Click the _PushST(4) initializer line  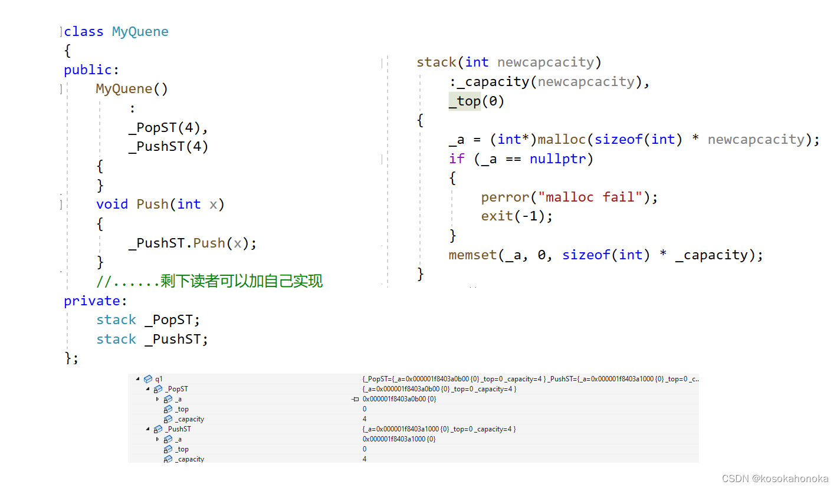click(169, 147)
